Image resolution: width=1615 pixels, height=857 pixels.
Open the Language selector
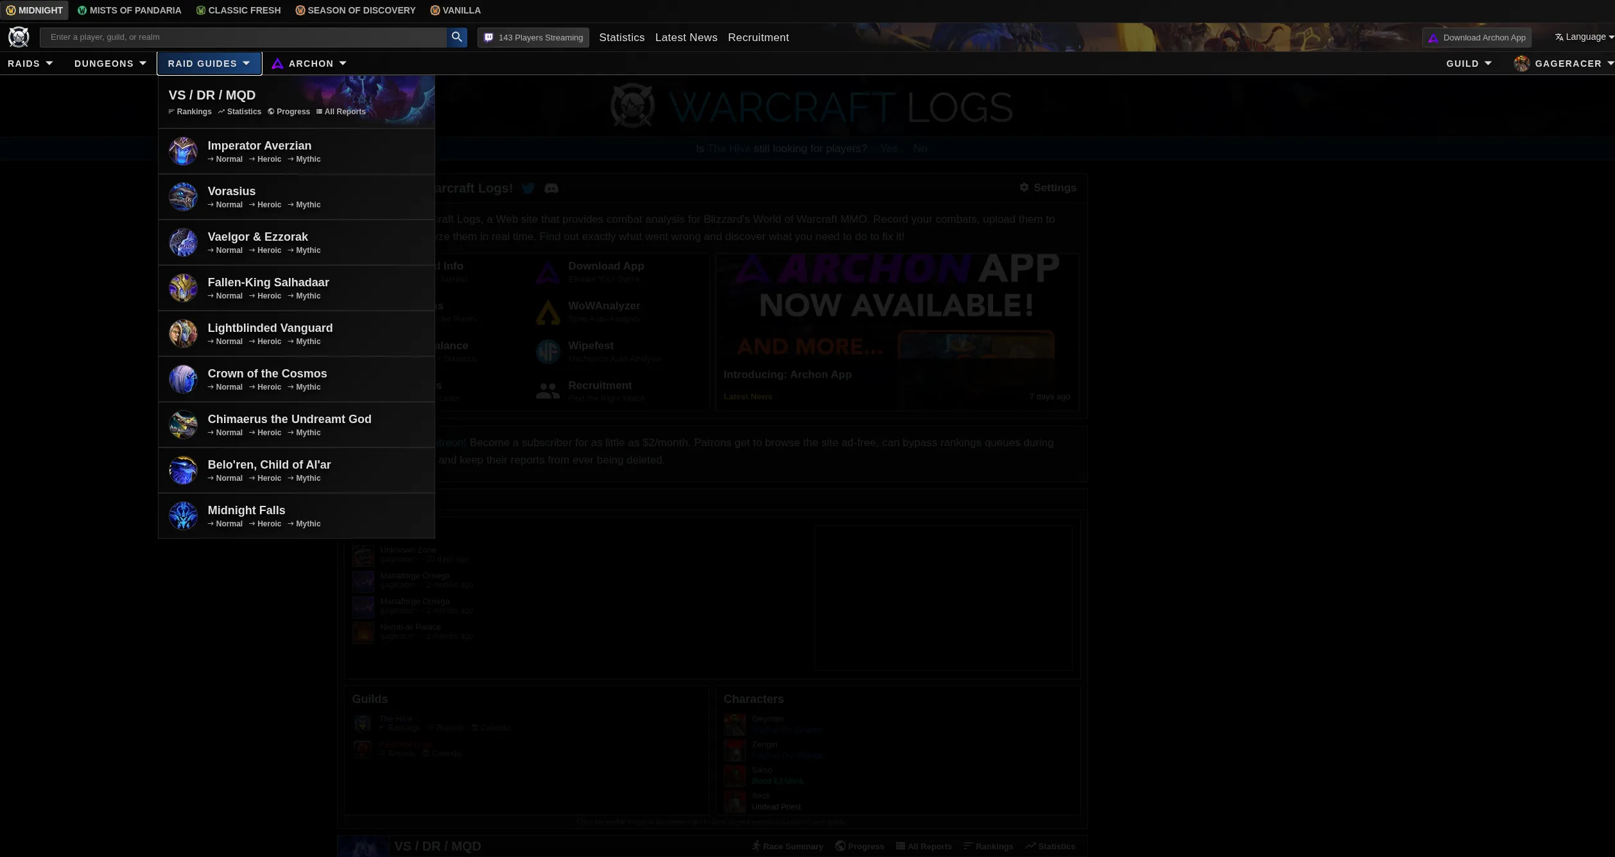click(1582, 37)
